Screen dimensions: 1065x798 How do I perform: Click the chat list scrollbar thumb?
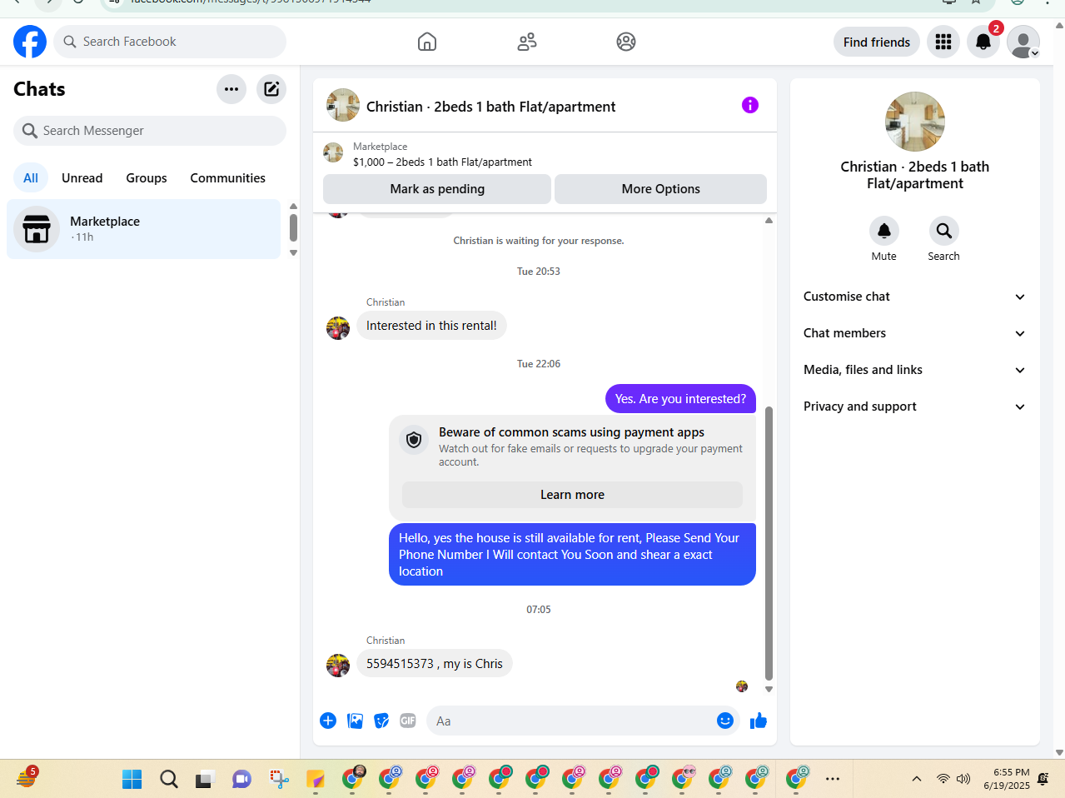pyautogui.click(x=293, y=227)
